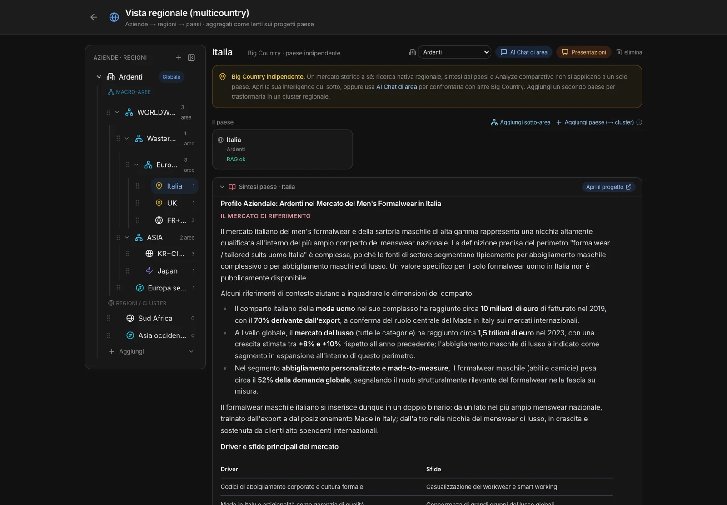Click the compass icon of Europa se...

click(140, 288)
